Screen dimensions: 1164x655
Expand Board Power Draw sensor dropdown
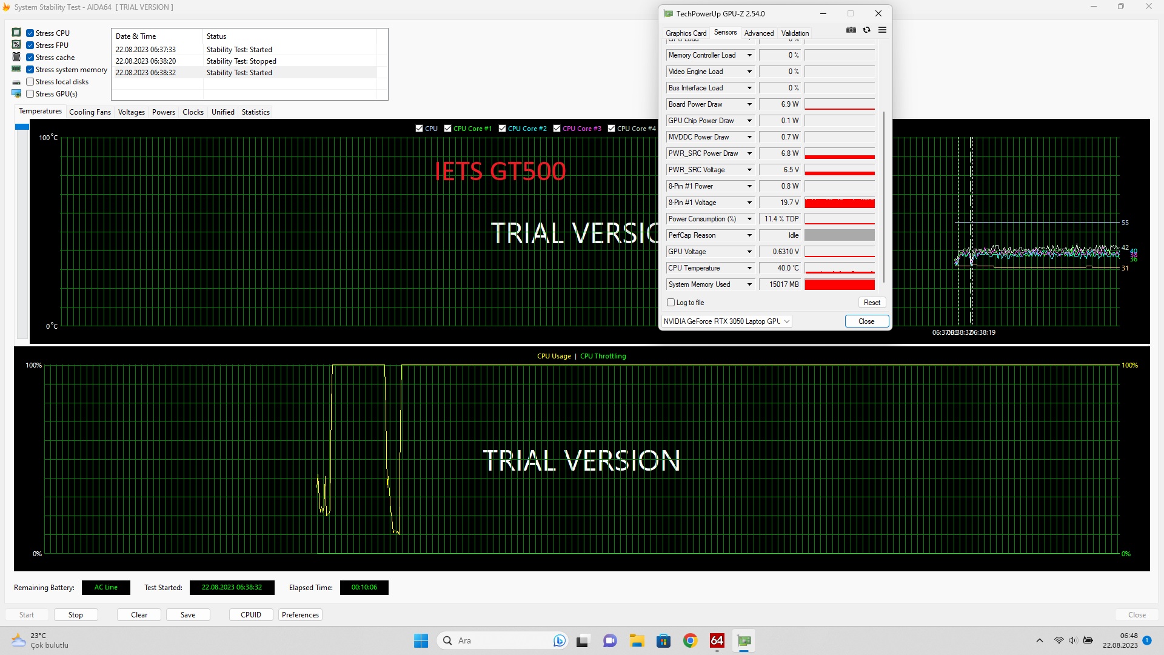[x=749, y=104]
